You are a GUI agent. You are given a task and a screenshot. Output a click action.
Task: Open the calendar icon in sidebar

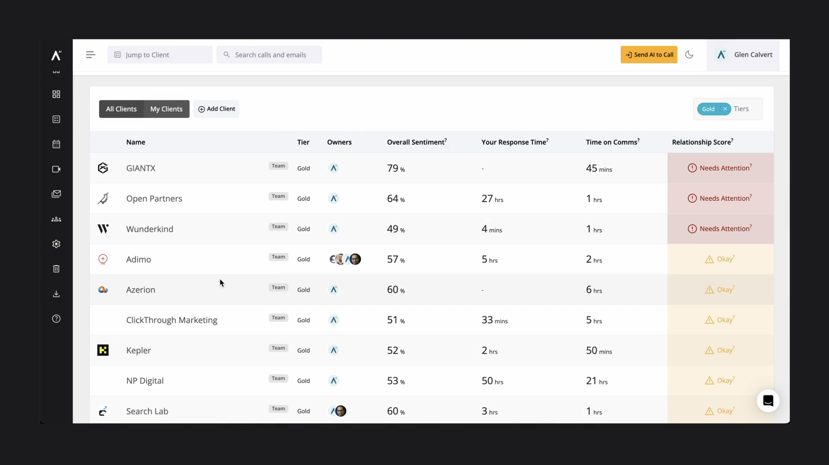click(x=56, y=144)
